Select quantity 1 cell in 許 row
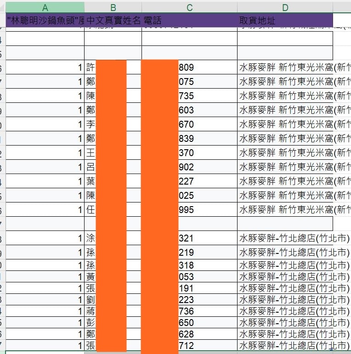Screen dimensions: 351x354 (45, 67)
